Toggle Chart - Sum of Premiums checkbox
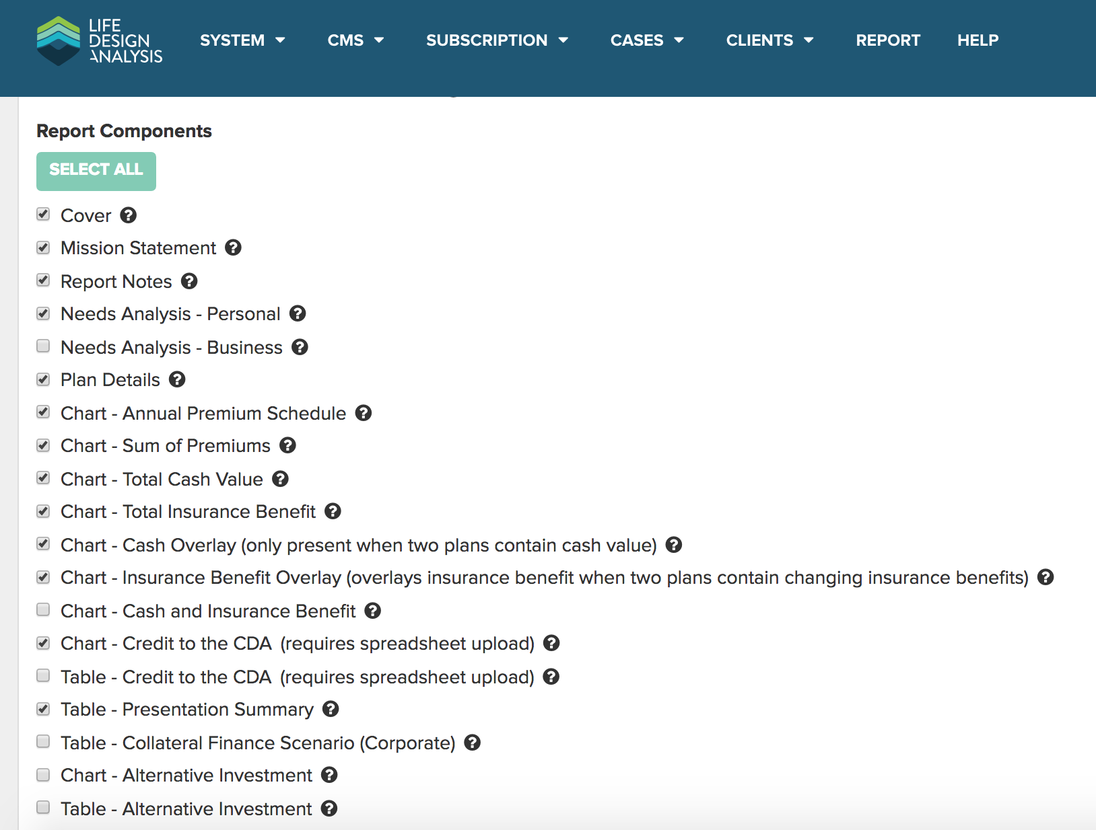This screenshot has width=1096, height=830. (x=43, y=445)
